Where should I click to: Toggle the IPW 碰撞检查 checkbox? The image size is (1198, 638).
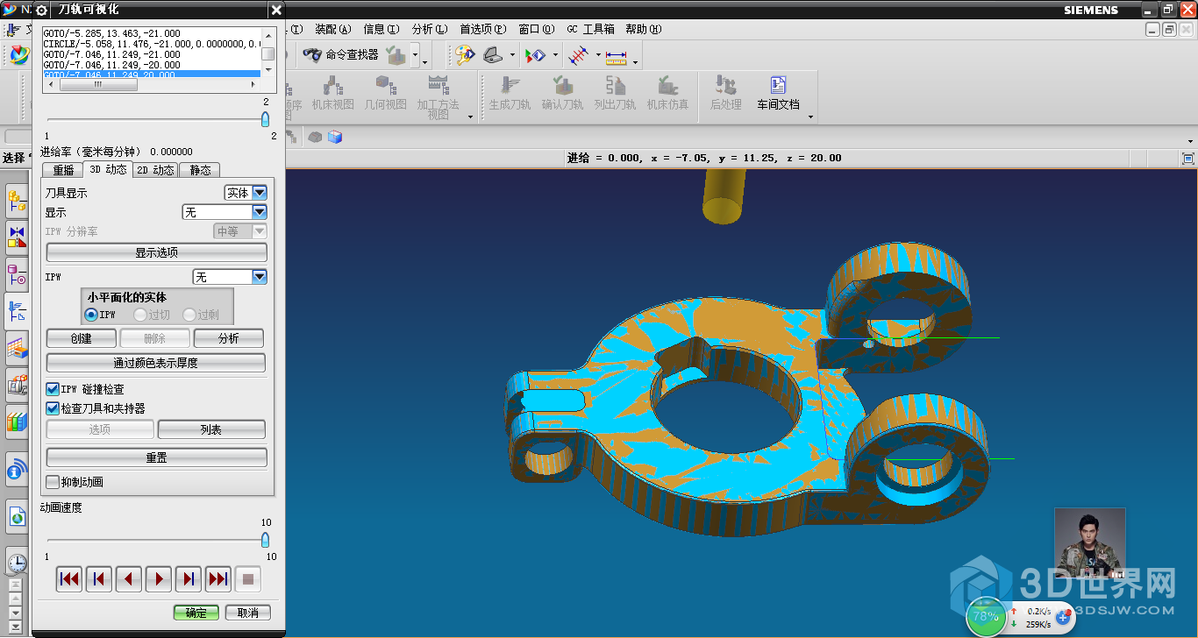(x=53, y=389)
